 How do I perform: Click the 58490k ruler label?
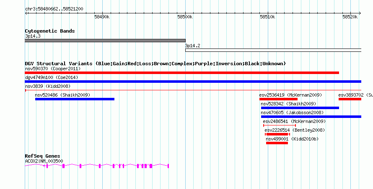click(102, 17)
